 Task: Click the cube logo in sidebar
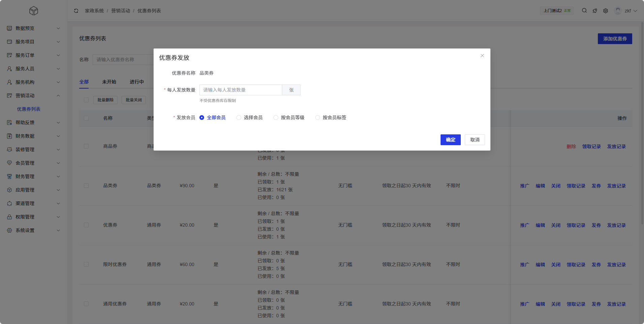click(x=34, y=11)
